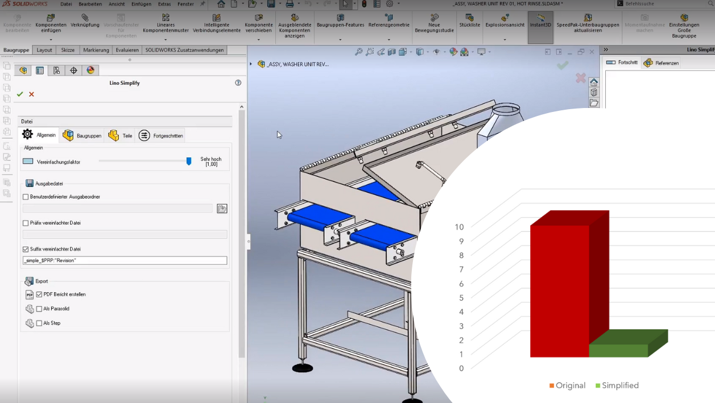The height and width of the screenshot is (403, 715).
Task: Click the Vereinfachungsfaktor slider handle
Action: tap(189, 161)
